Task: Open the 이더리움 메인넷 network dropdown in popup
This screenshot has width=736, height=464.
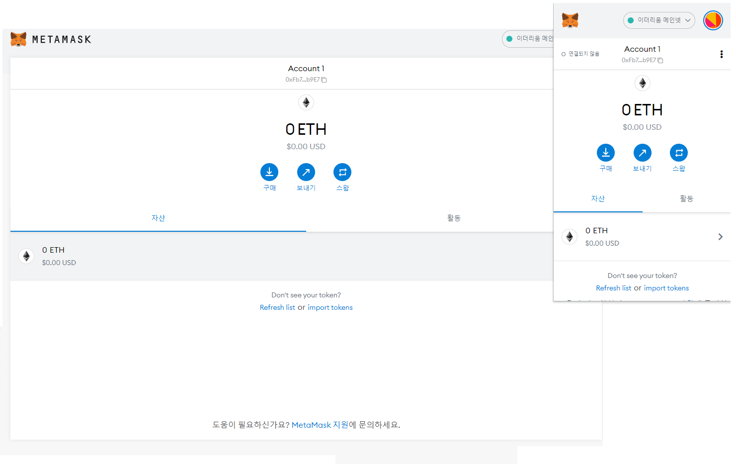Action: [659, 20]
